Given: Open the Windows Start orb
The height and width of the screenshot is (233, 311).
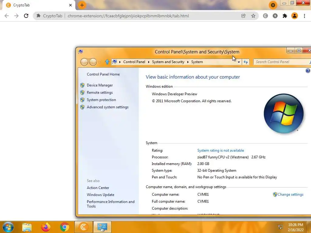Looking at the screenshot, I should point(8,227).
